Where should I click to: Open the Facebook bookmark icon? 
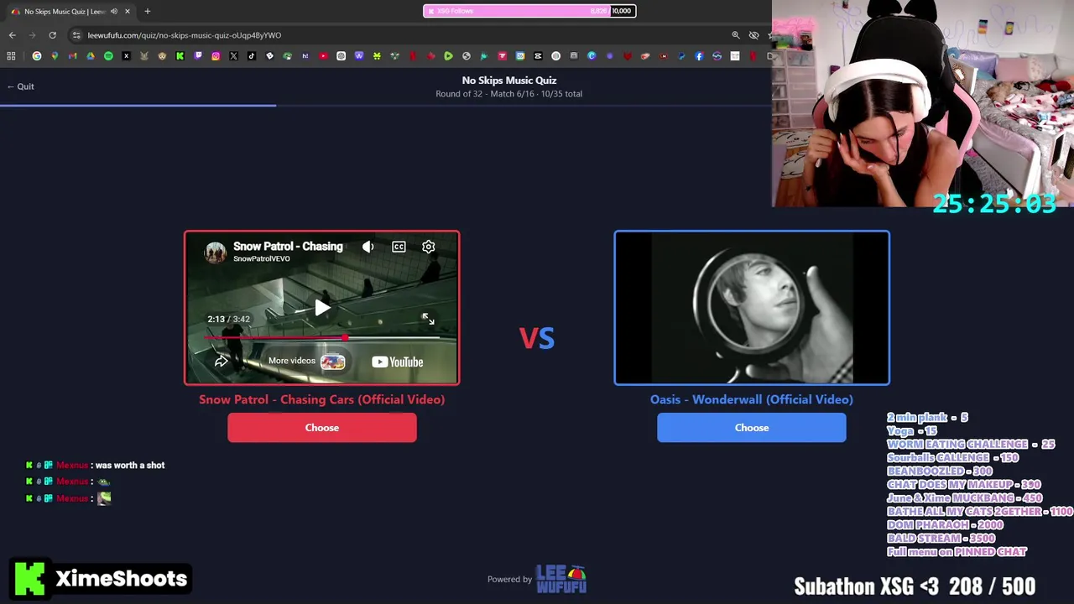point(699,56)
